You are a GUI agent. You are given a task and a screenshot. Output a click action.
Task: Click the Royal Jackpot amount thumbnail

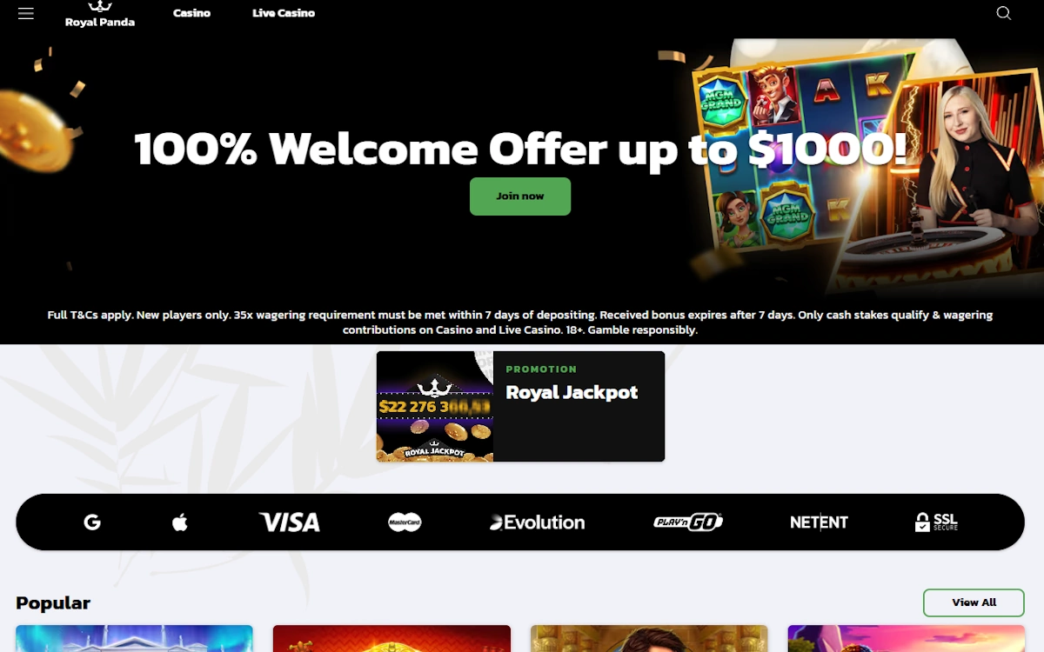[435, 406]
